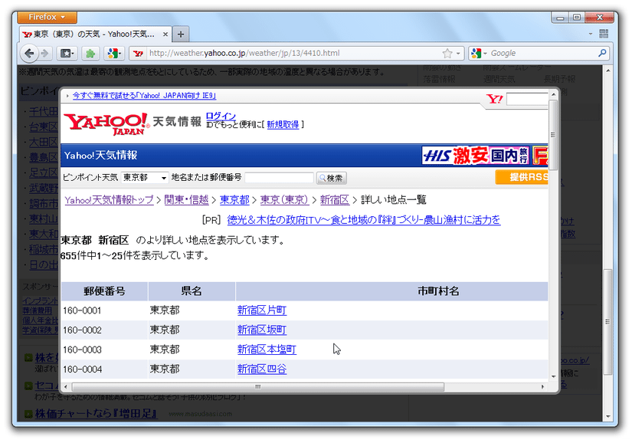This screenshot has width=632, height=440.
Task: Open the list all tabs arrow
Action: [x=591, y=34]
